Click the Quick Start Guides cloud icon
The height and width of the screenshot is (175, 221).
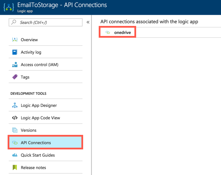pos(15,155)
